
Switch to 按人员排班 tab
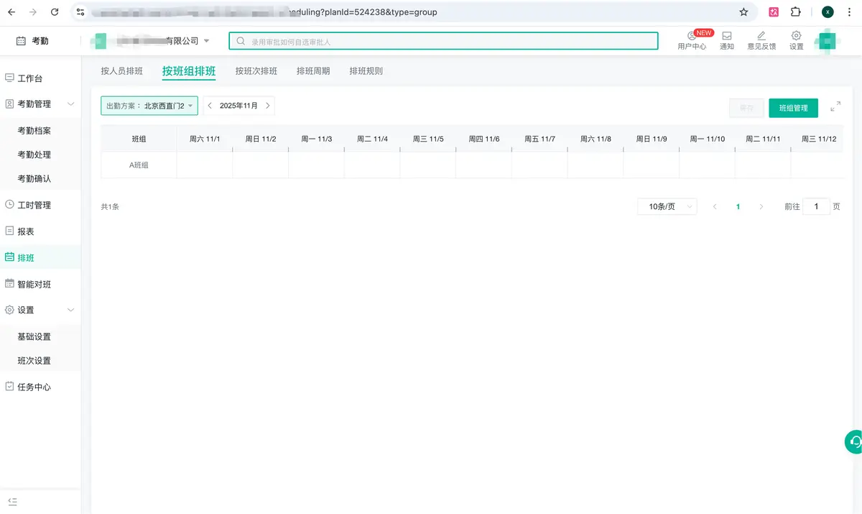(121, 71)
